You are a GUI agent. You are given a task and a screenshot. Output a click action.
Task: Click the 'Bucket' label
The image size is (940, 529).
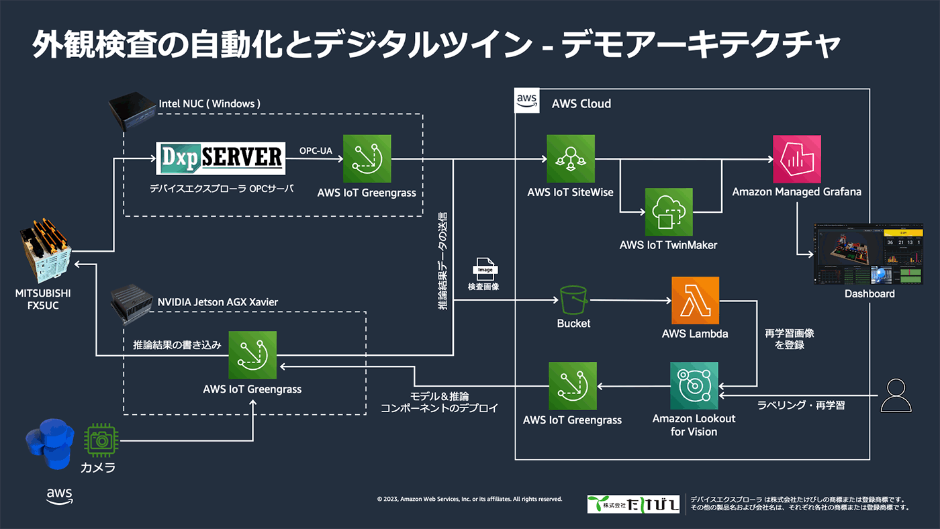(573, 324)
